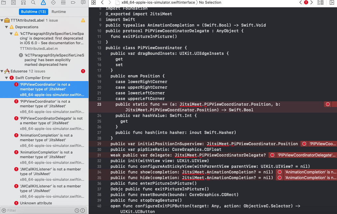This screenshot has width=337, height=214.
Task: Toggle recent-issues clock filter
Action: point(77,211)
